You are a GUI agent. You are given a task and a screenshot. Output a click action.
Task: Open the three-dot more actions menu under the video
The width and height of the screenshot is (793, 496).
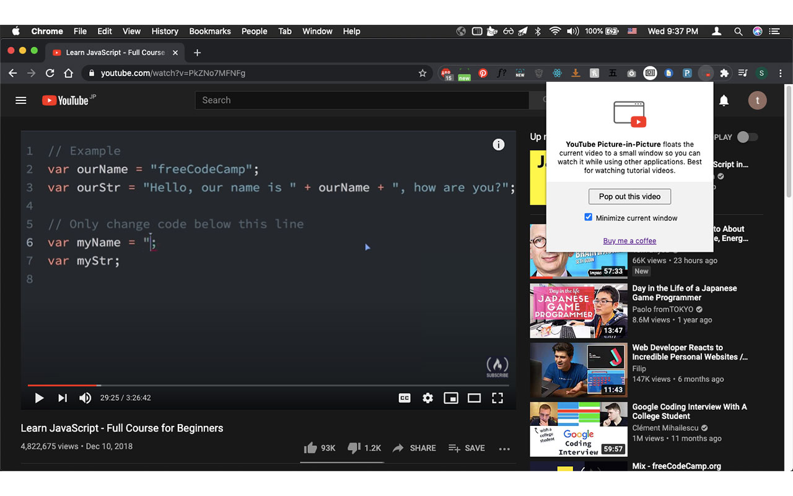click(x=504, y=449)
